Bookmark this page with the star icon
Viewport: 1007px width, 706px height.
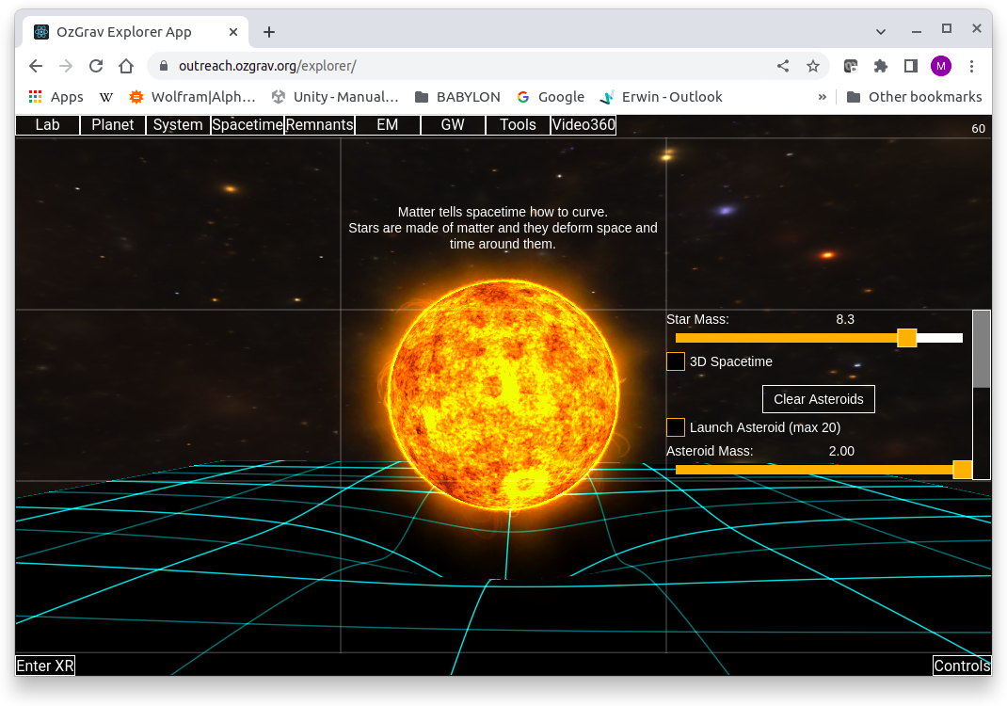click(x=813, y=66)
